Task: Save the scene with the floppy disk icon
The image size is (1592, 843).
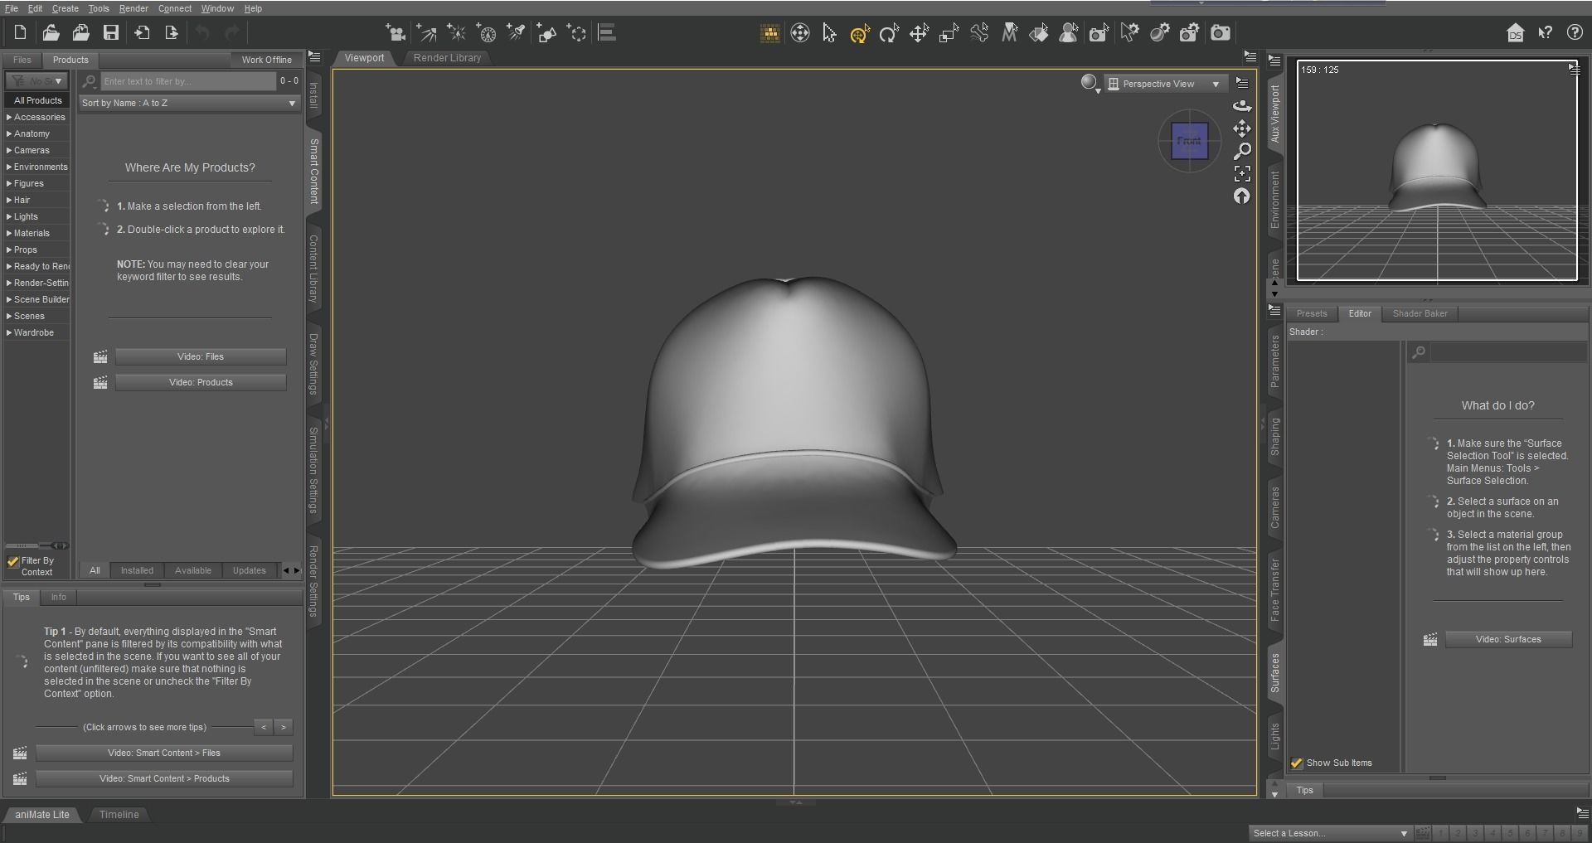Action: coord(111,33)
